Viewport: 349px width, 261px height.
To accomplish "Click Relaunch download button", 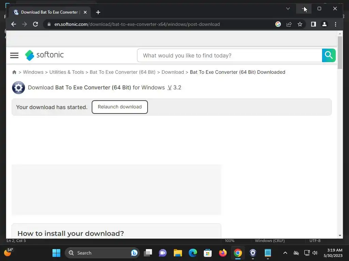I will (x=120, y=107).
